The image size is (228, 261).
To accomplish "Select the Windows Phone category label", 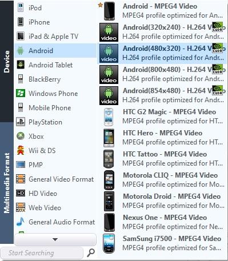I will pos(53,94).
